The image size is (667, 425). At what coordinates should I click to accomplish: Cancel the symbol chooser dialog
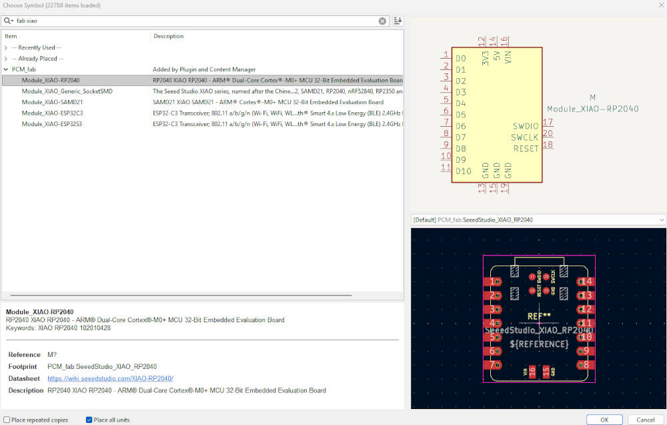[645, 420]
